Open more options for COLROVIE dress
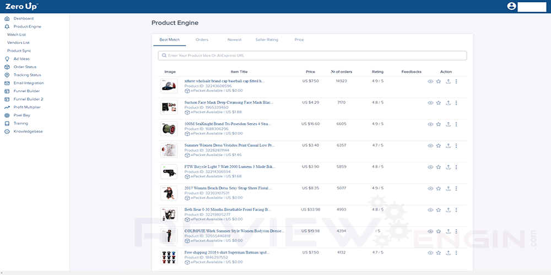The width and height of the screenshot is (551, 275). pos(456,232)
